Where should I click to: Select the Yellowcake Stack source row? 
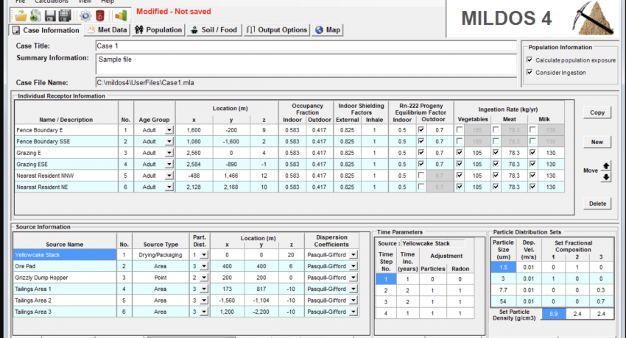coord(65,255)
